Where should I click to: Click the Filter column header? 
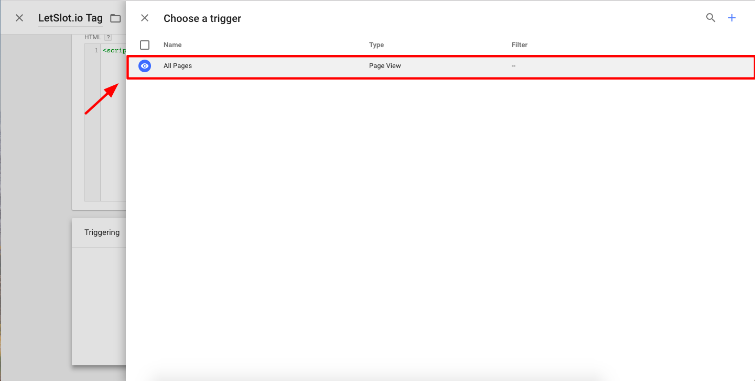point(520,45)
